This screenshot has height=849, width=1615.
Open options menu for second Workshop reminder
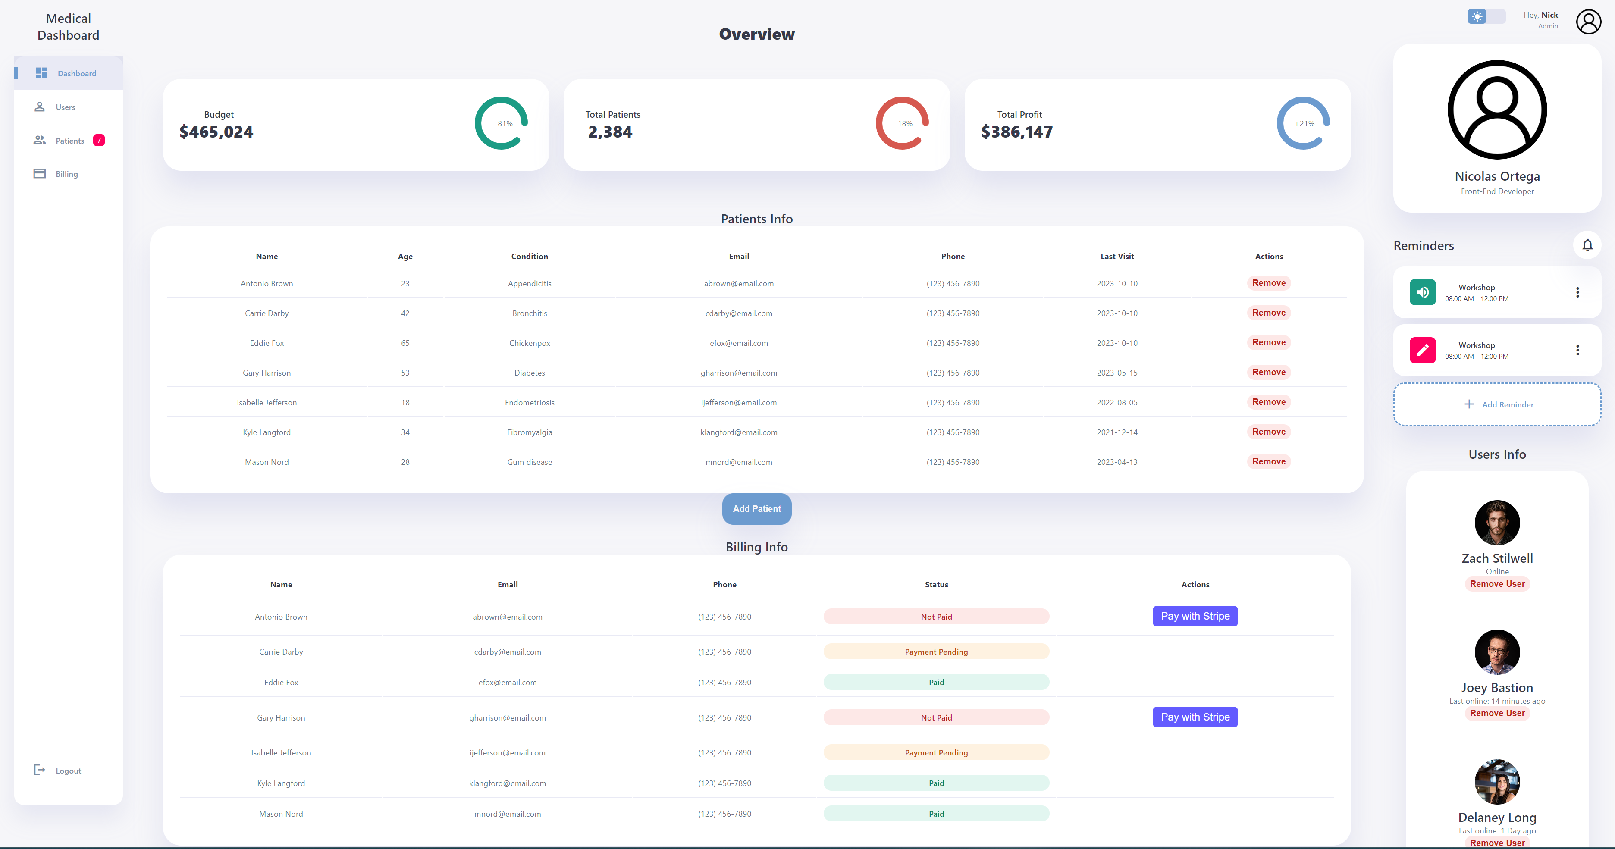(1577, 350)
